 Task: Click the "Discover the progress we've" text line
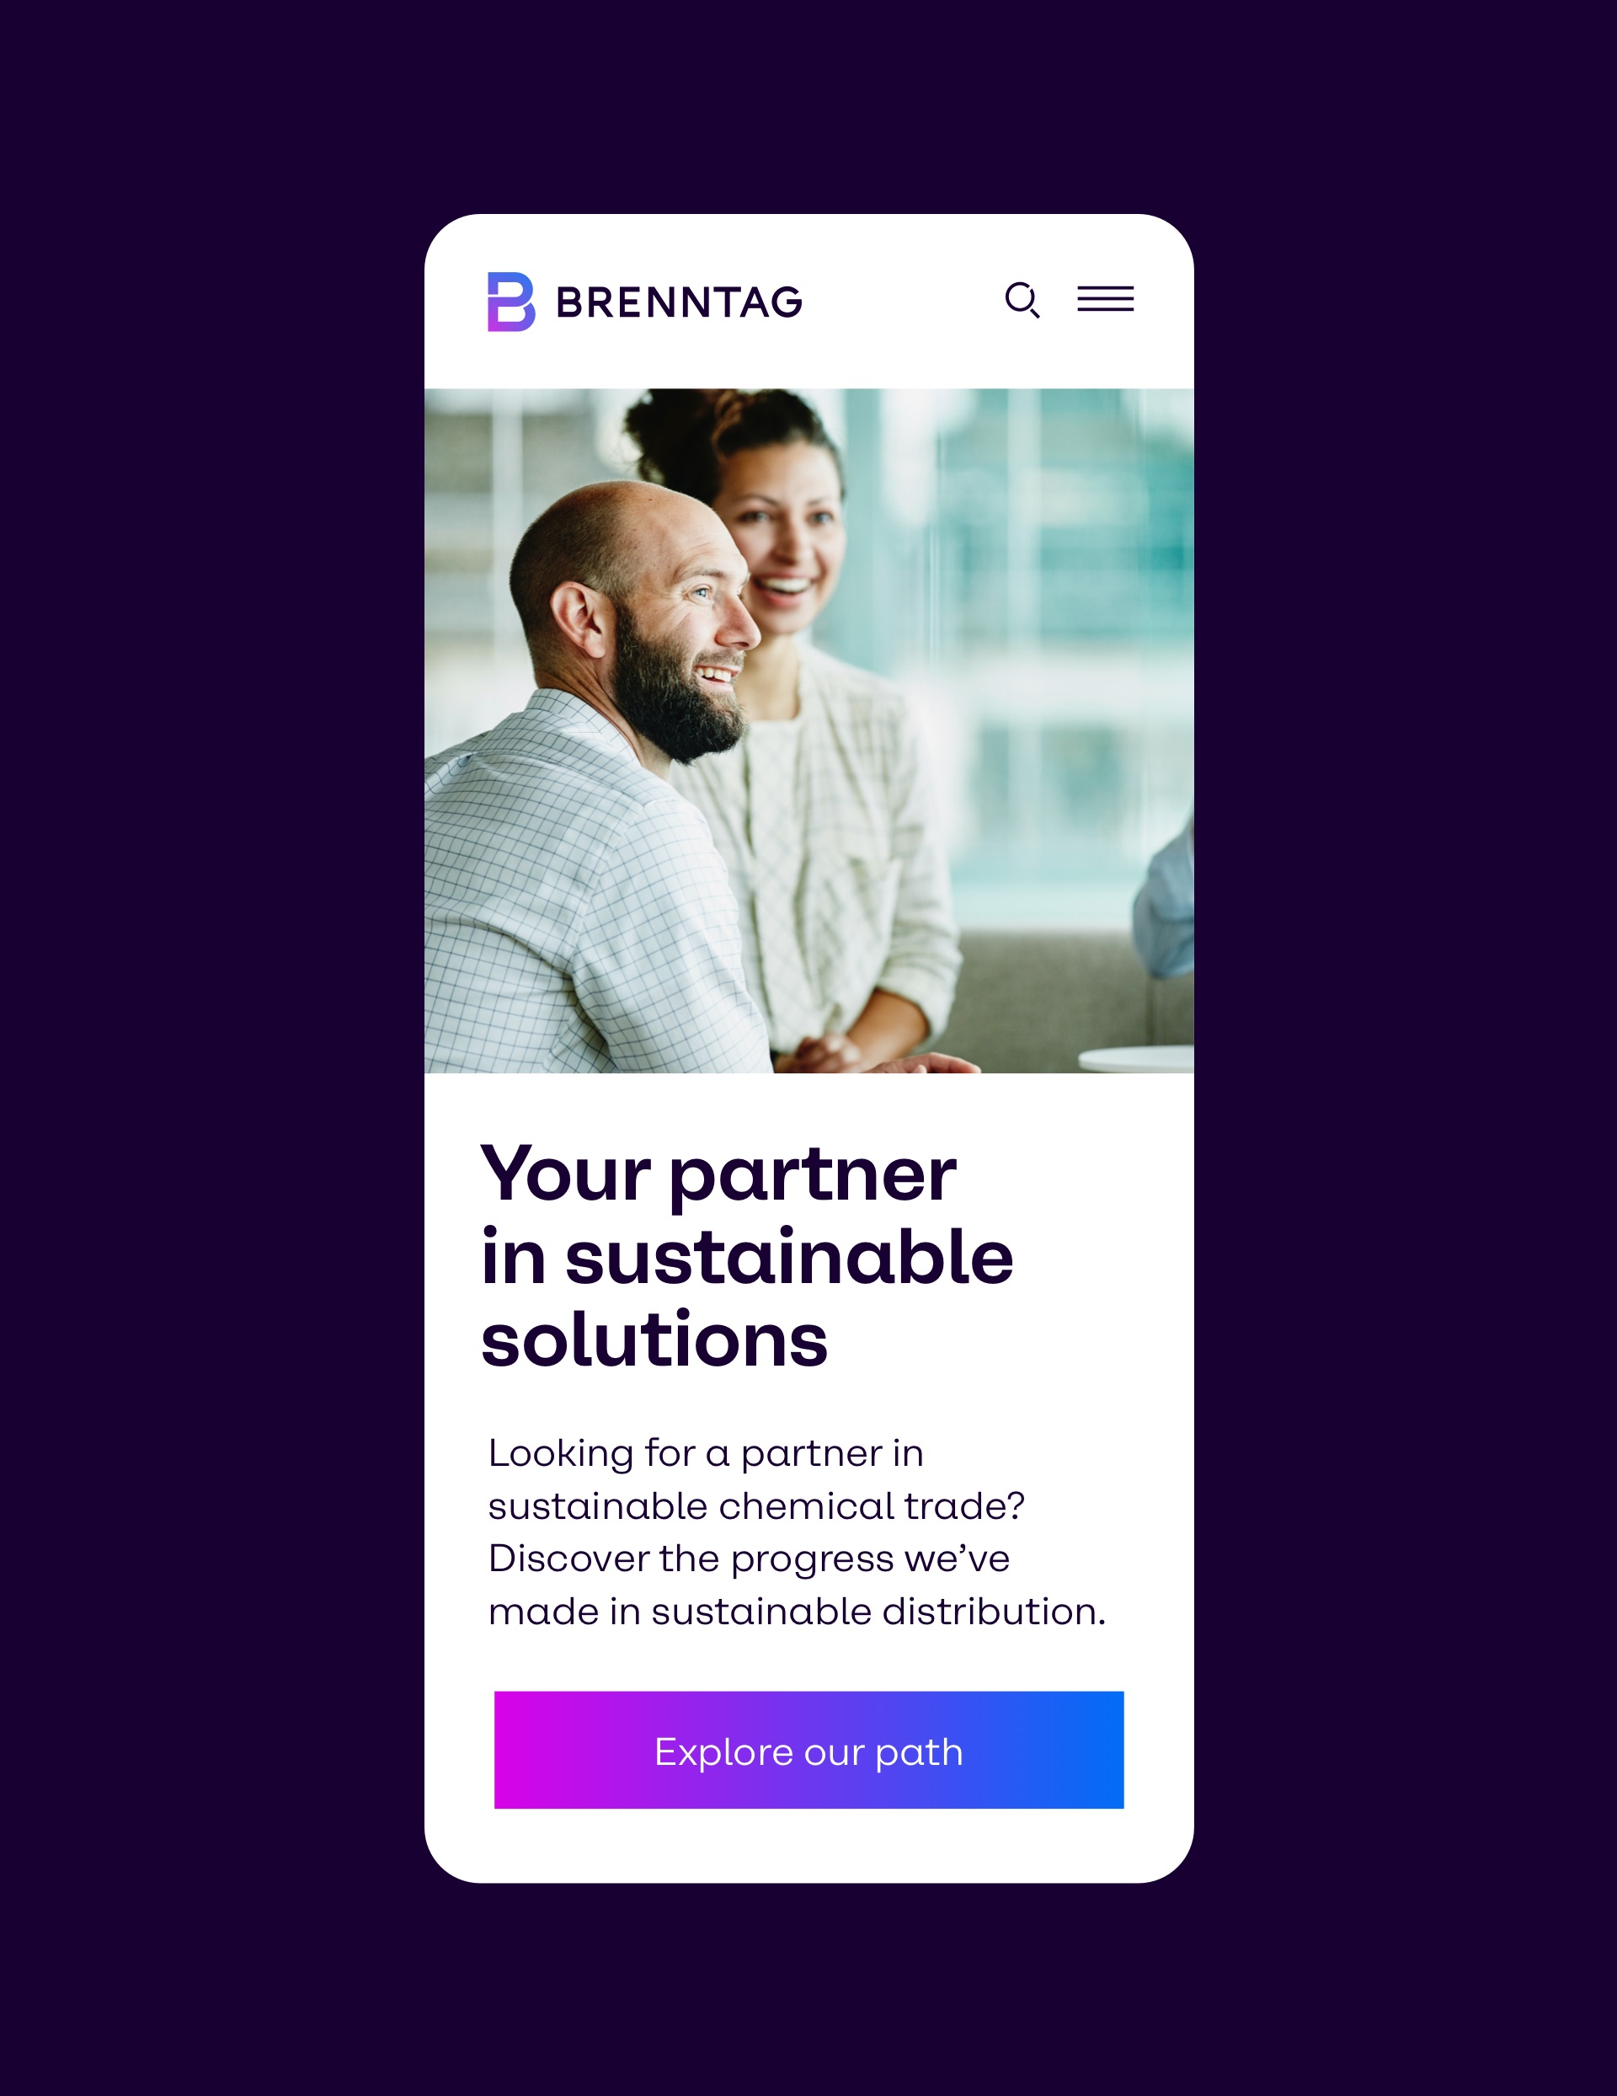749,1559
